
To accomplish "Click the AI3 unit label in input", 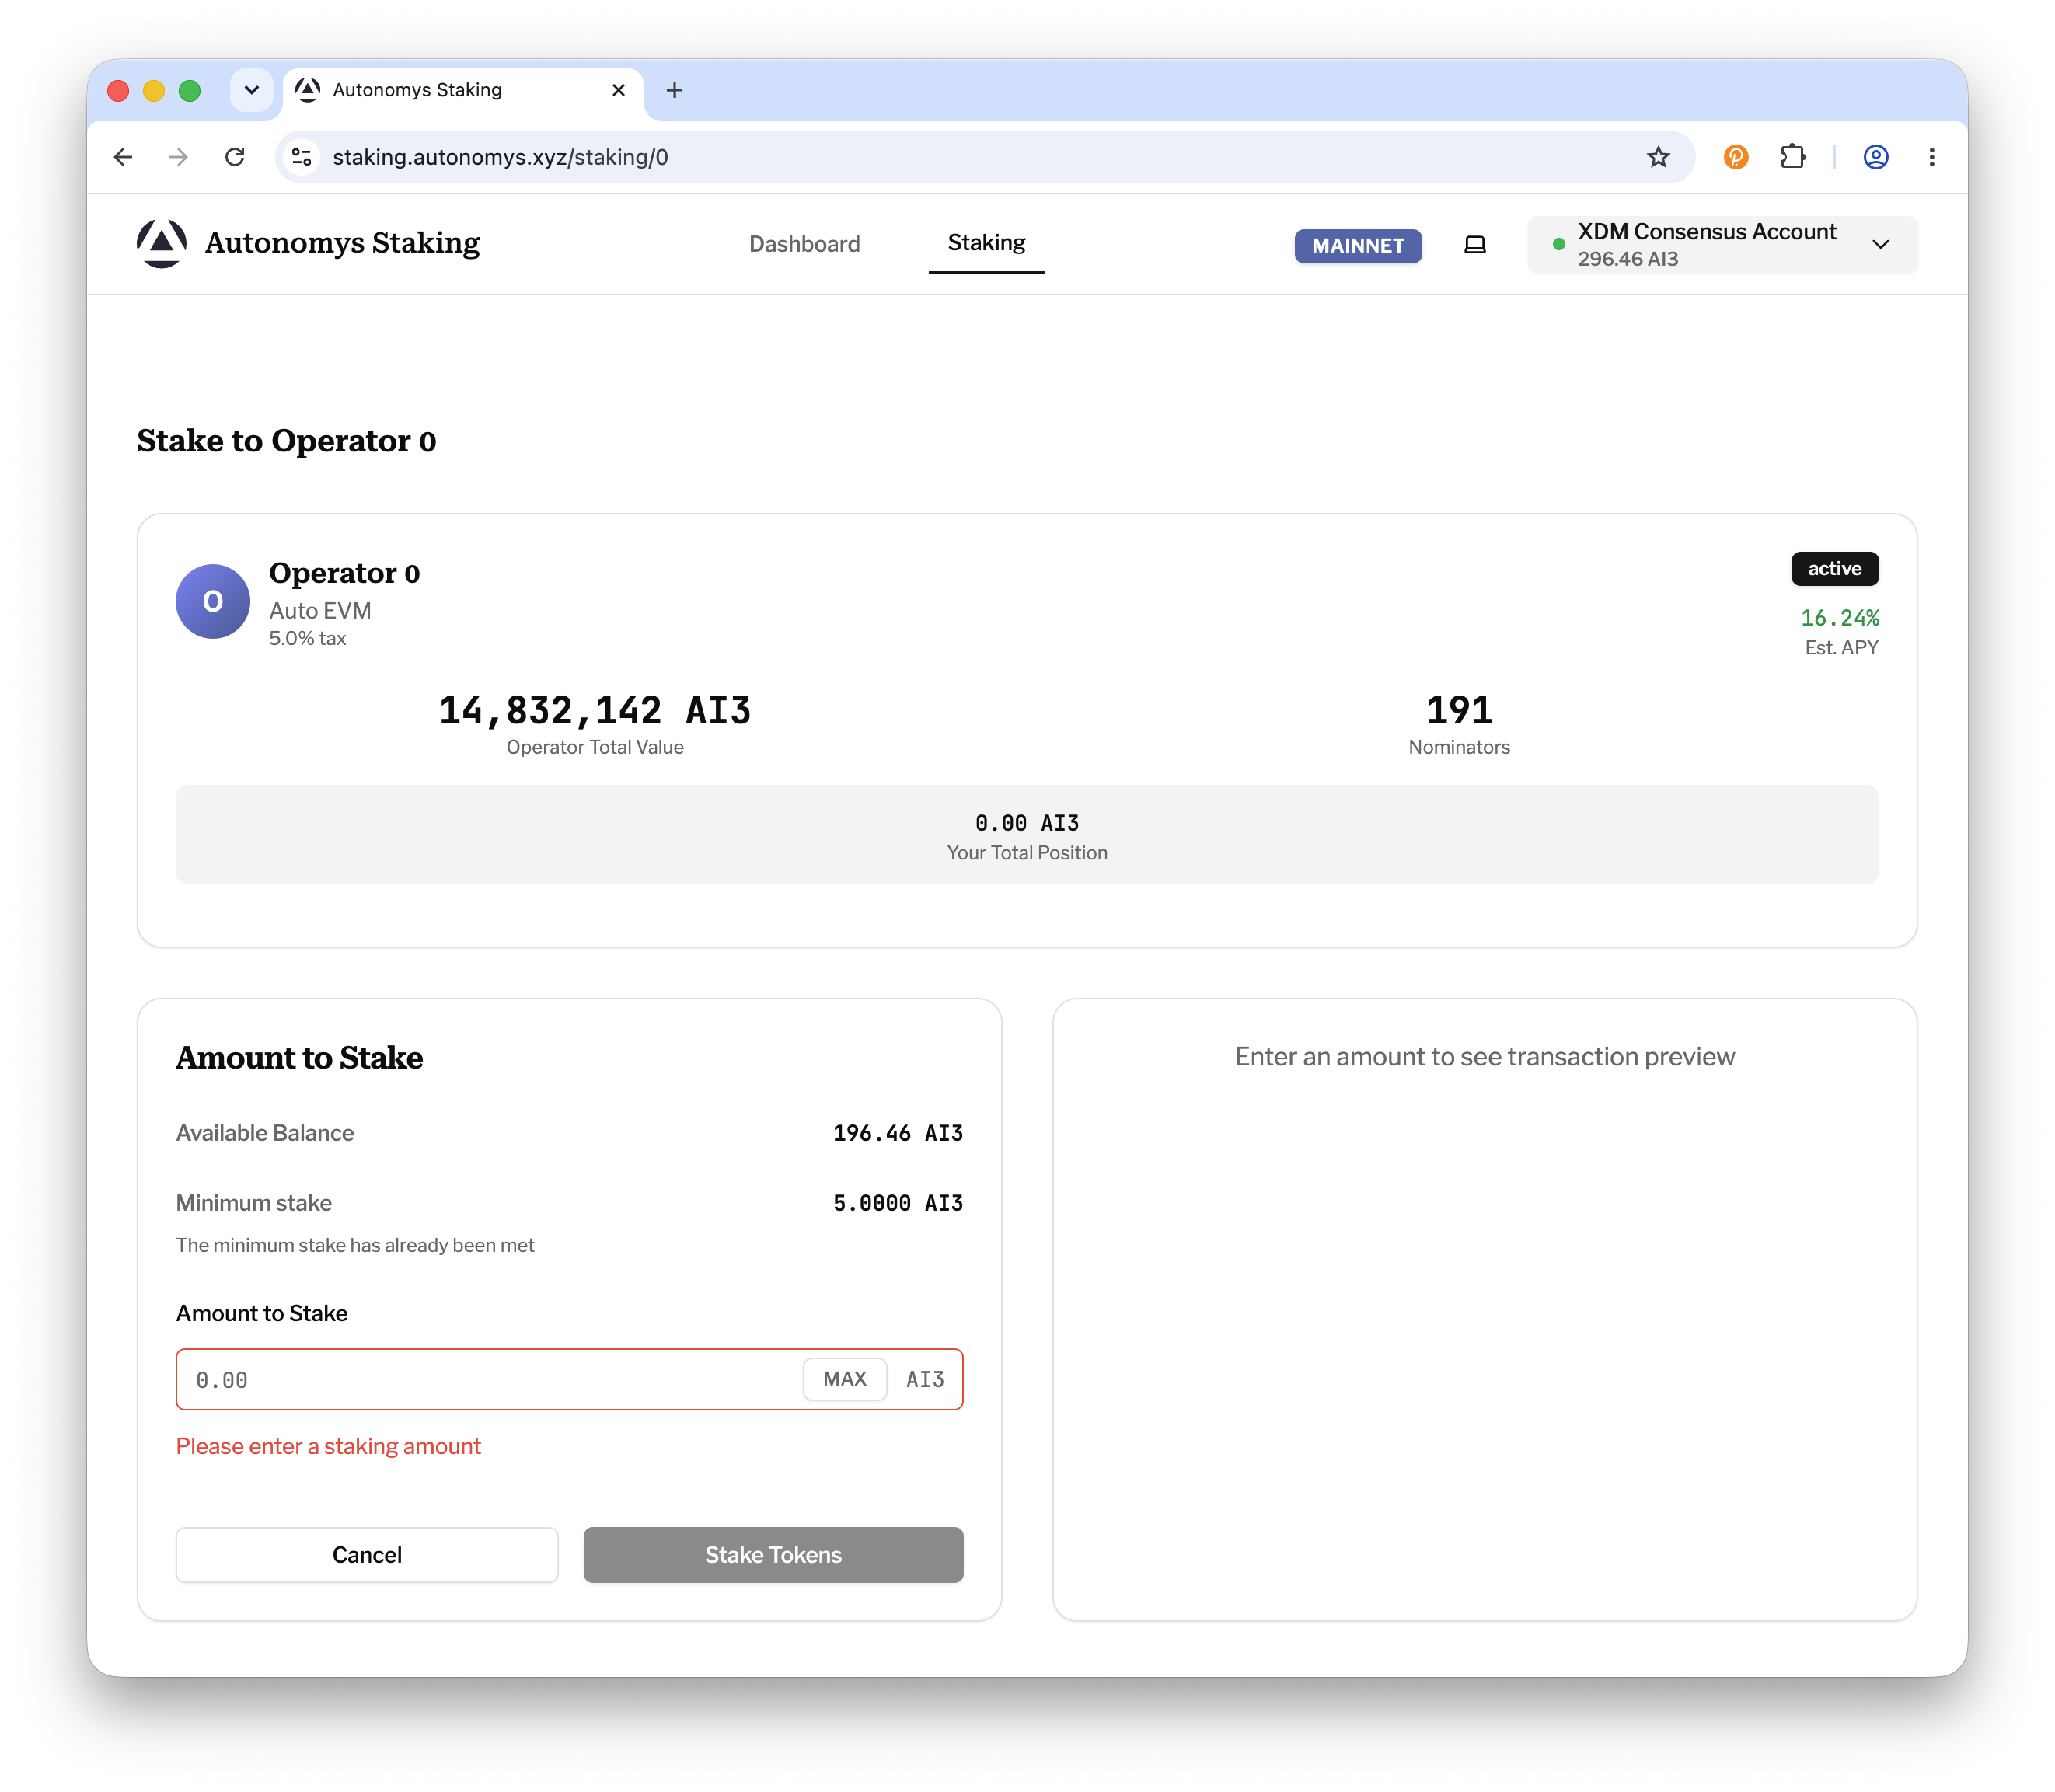I will [924, 1379].
